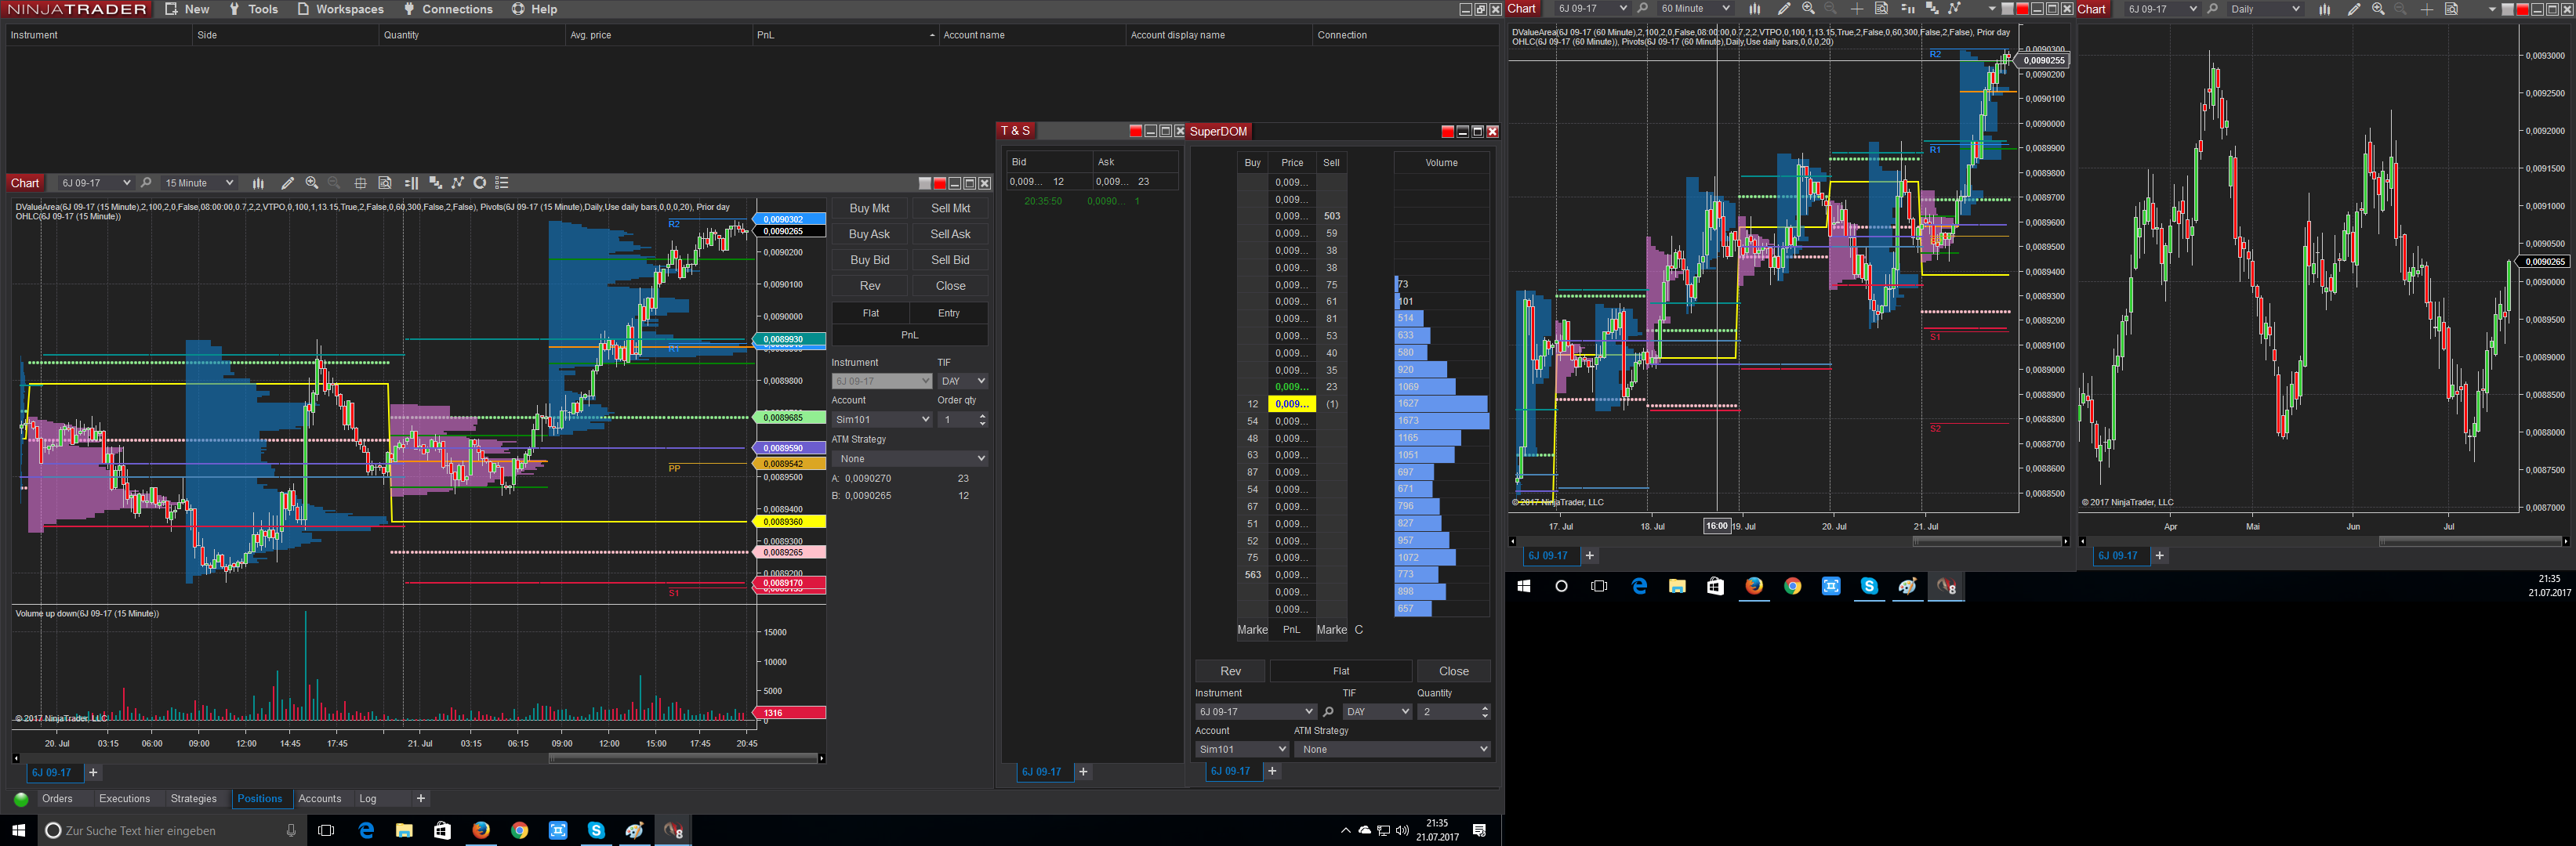Image resolution: width=2576 pixels, height=846 pixels.
Task: Open Data Box icon in 15 Minute chart toolbar
Action: tap(385, 183)
